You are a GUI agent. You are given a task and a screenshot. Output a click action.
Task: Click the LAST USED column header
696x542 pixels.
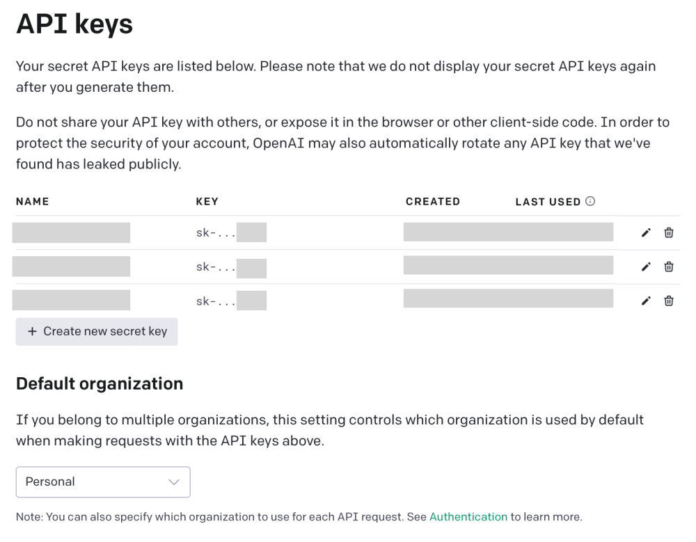pyautogui.click(x=549, y=201)
